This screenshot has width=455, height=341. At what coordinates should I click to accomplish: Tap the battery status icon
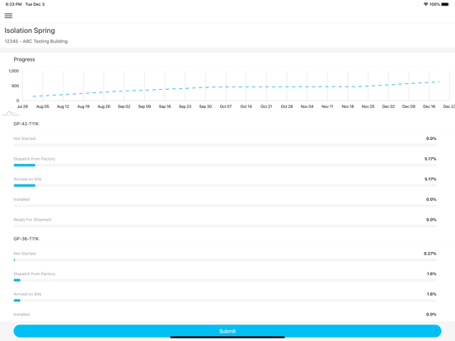445,4
